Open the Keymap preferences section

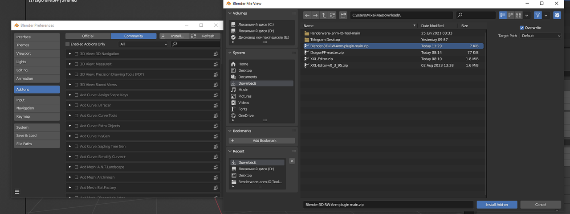pos(37,116)
